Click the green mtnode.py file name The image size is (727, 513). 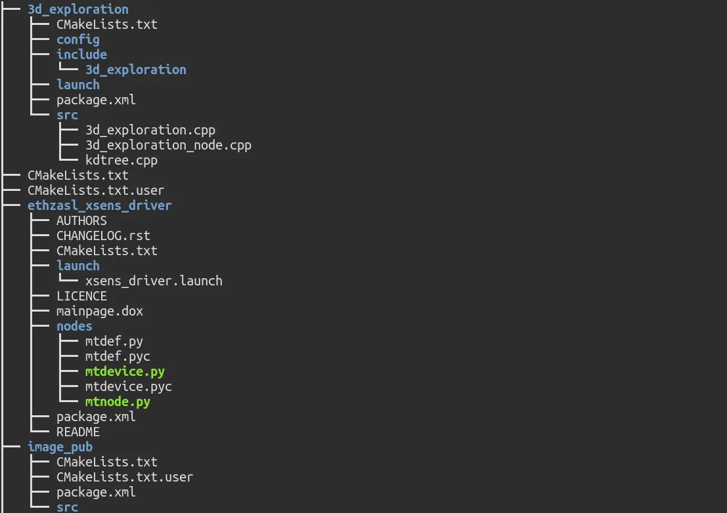coord(118,401)
